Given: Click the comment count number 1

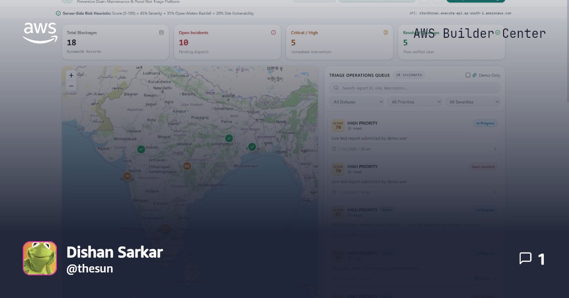Looking at the screenshot, I should 541,259.
